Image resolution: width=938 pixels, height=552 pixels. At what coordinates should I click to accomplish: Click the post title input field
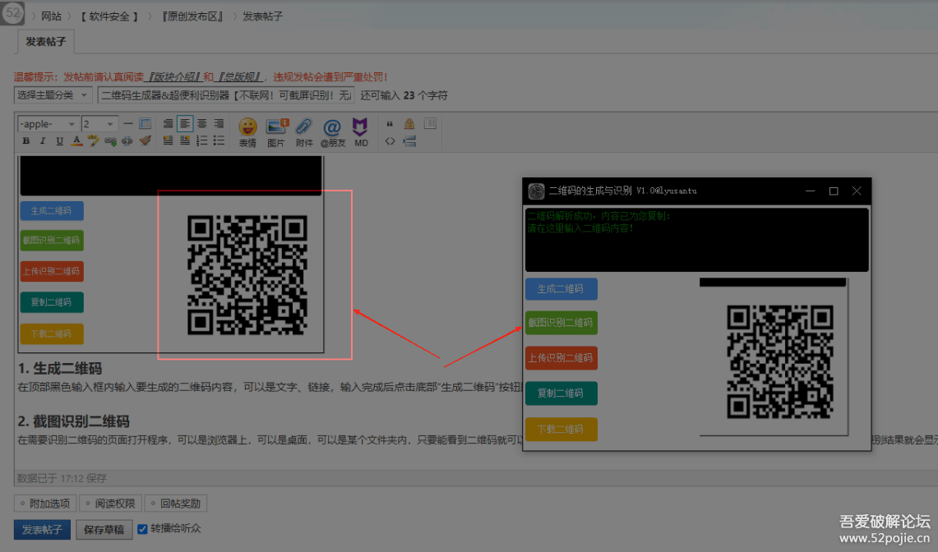point(226,95)
